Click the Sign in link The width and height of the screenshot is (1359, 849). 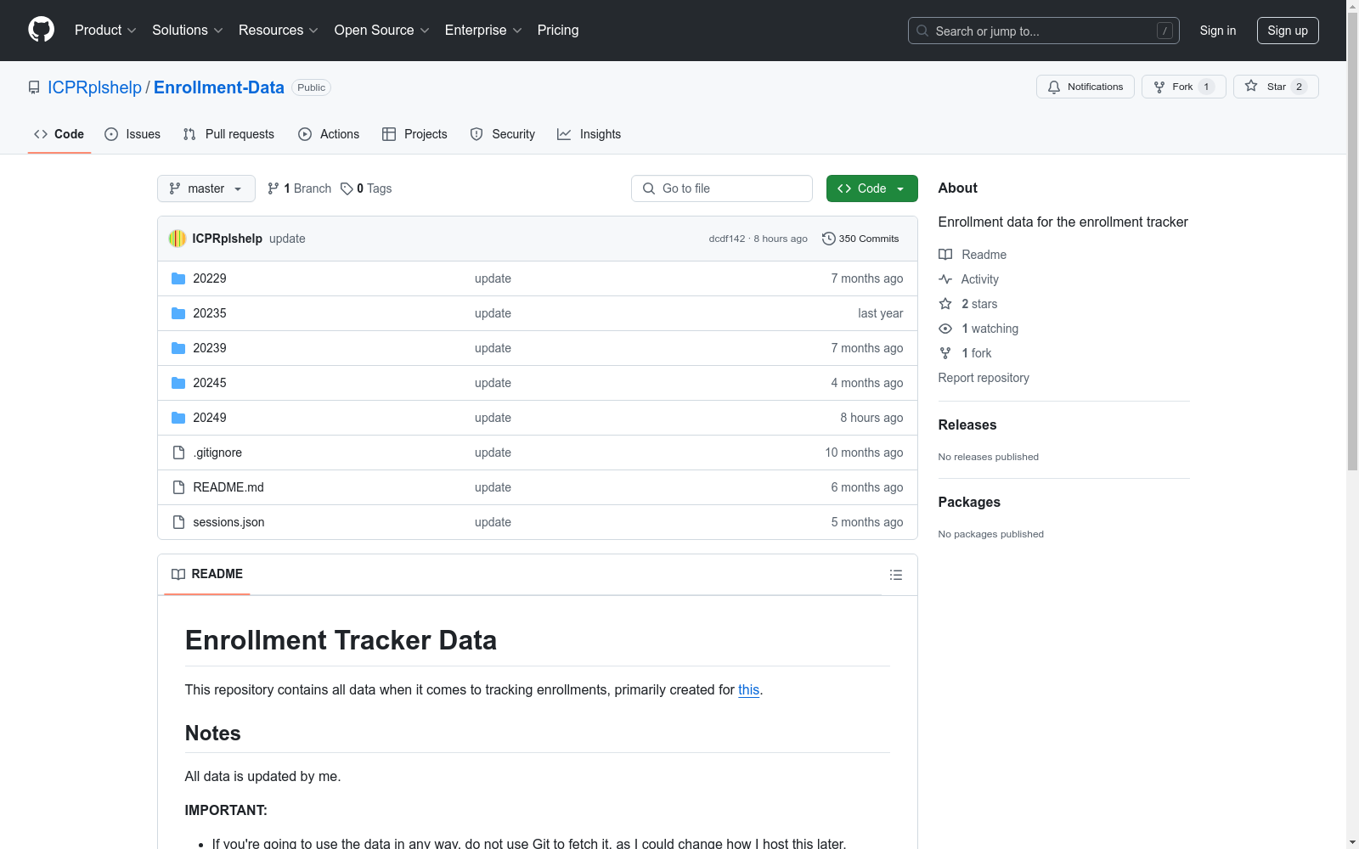pyautogui.click(x=1217, y=31)
